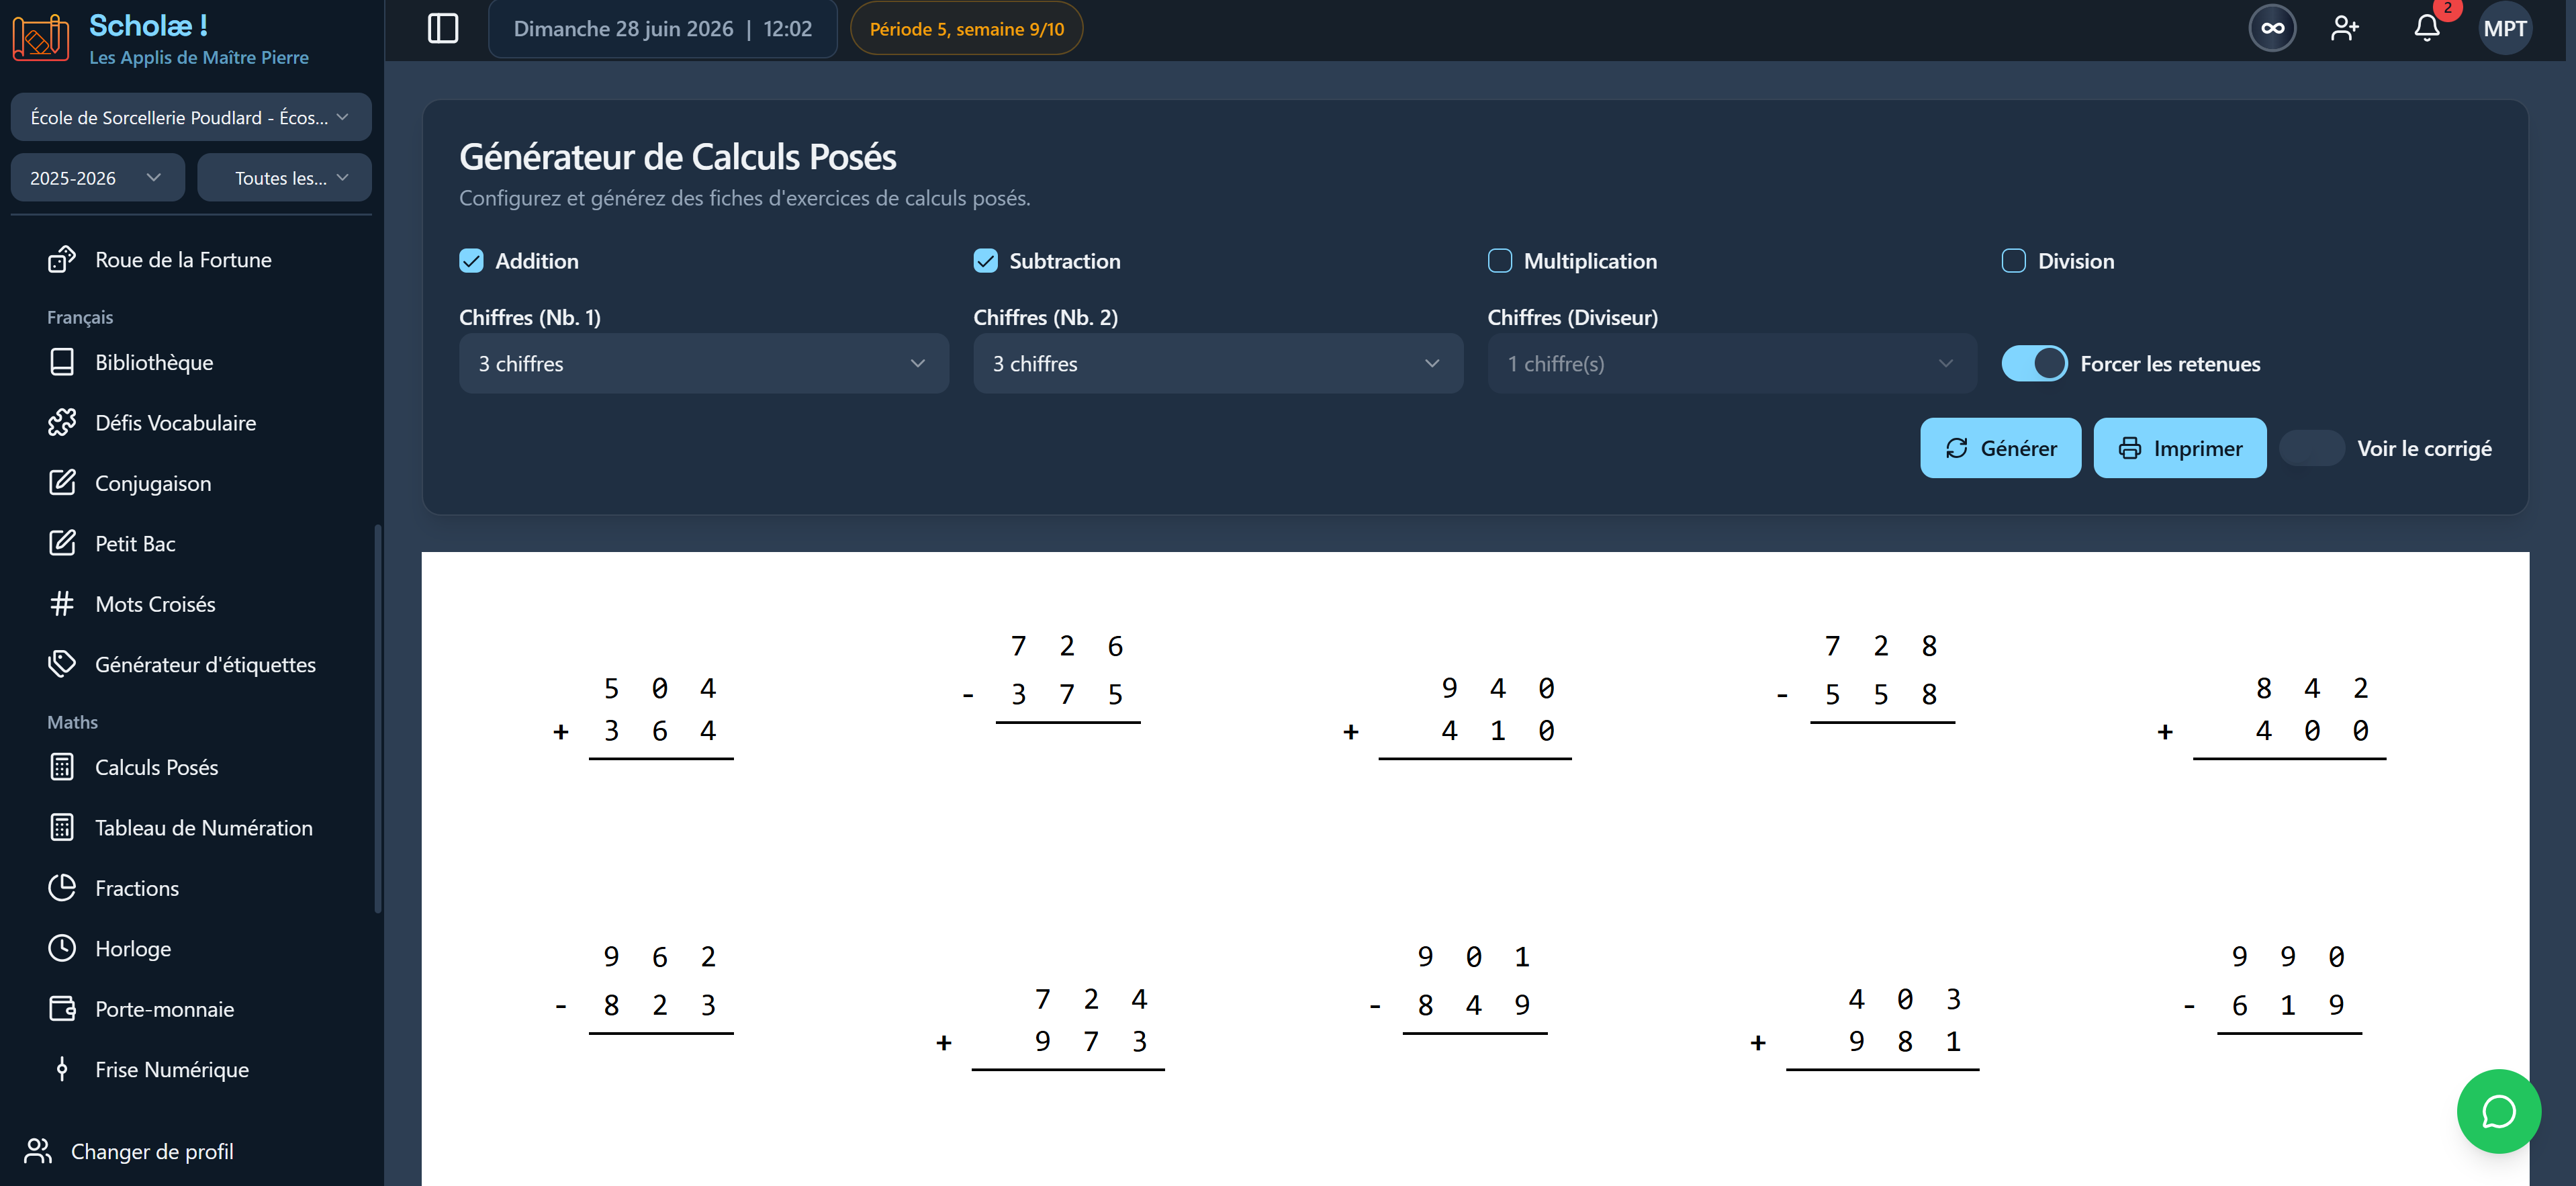Click the Bibliothèque book icon
Viewport: 2576px width, 1186px height.
[x=62, y=362]
